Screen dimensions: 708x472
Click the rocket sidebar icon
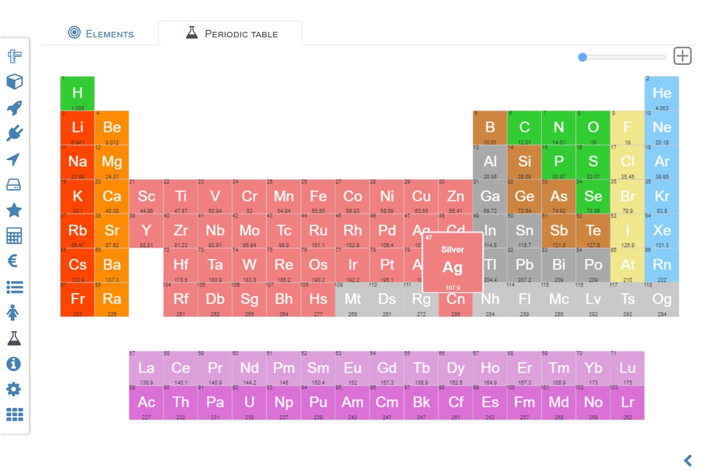click(x=14, y=107)
